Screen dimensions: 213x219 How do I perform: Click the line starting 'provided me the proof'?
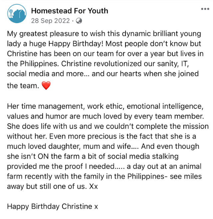[x=104, y=167]
